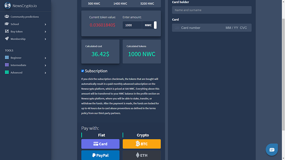Select the 5200 NWC preset amount
This screenshot has width=285, height=160.
[147, 4]
